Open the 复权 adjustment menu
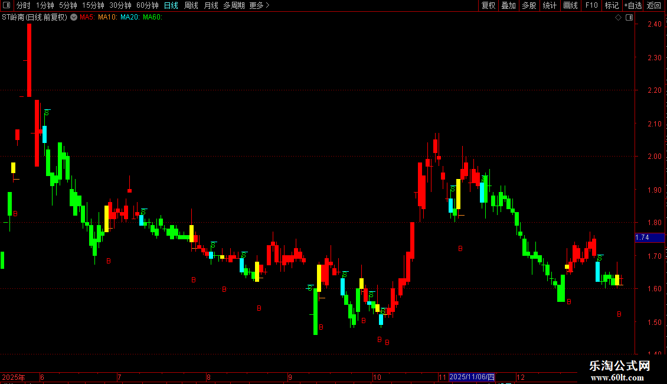Viewport: 667px width, 384px height. [x=488, y=5]
